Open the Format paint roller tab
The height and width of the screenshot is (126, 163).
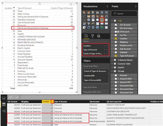point(93,36)
